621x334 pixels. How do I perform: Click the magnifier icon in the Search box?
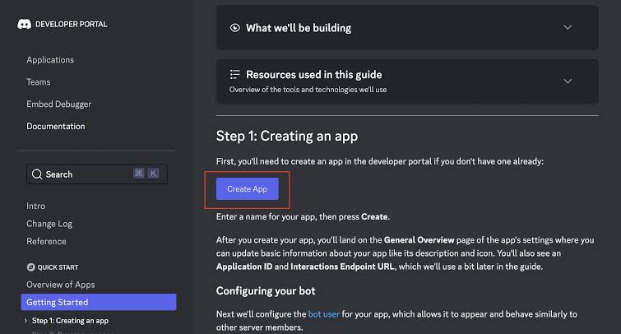(x=37, y=174)
